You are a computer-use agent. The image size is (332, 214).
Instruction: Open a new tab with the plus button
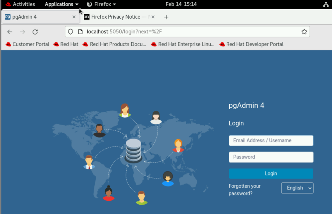(166, 17)
